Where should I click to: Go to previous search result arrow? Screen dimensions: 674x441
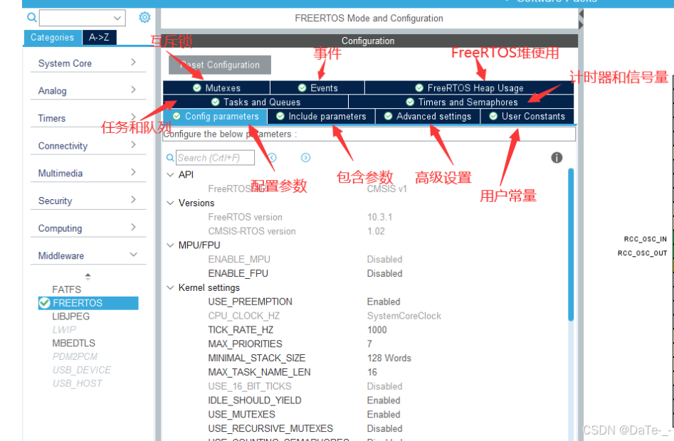tap(273, 158)
